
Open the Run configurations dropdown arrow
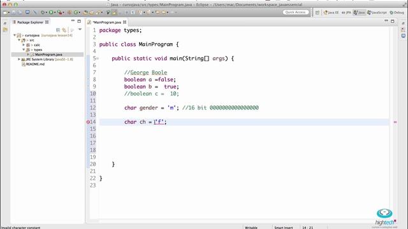pos(55,13)
